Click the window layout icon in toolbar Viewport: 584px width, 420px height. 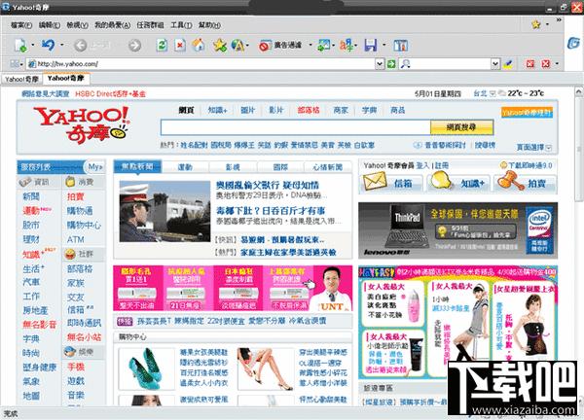pos(400,46)
